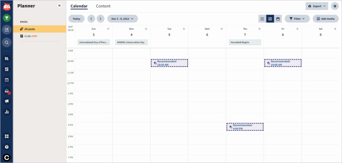Click the Add media button
Screen dimensions: 342x163
pyautogui.click(x=325, y=19)
